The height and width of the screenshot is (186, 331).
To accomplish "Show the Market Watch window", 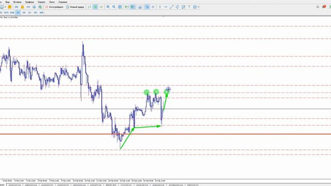I will pyautogui.click(x=17, y=7).
